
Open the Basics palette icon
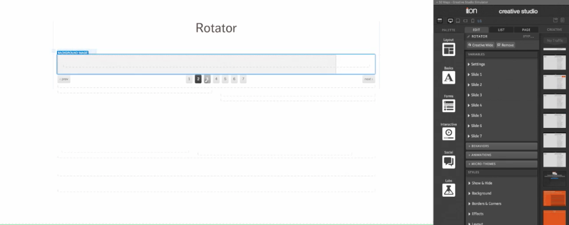(x=448, y=77)
